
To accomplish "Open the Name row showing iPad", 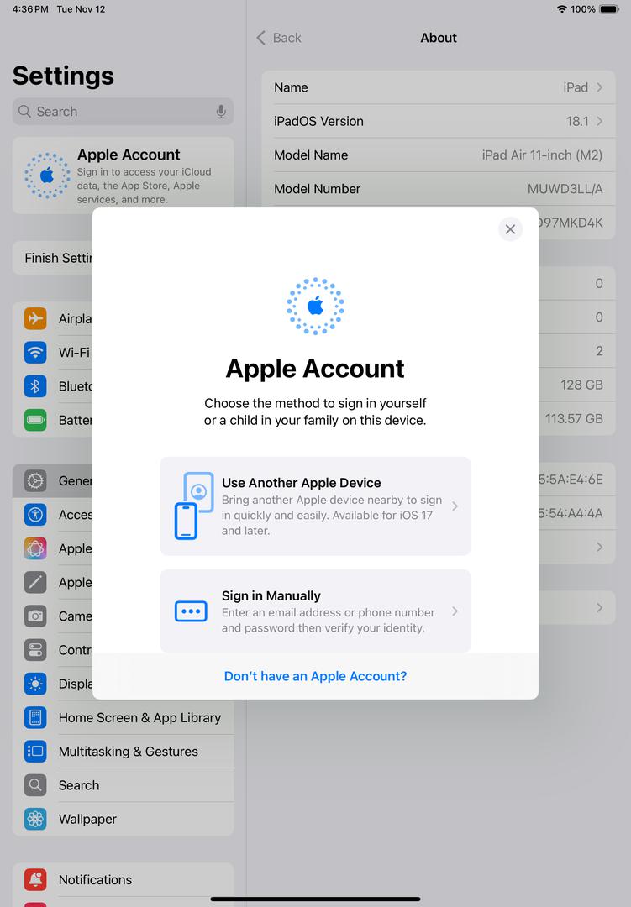I will pos(439,87).
